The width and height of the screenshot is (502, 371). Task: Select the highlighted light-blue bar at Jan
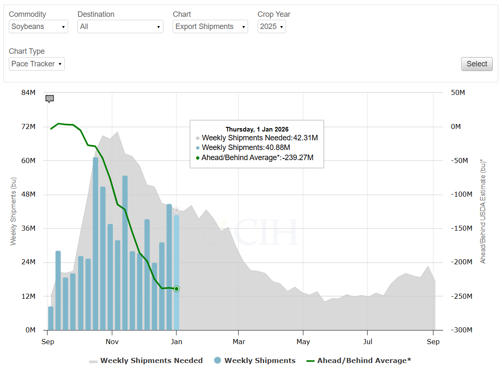pos(176,273)
